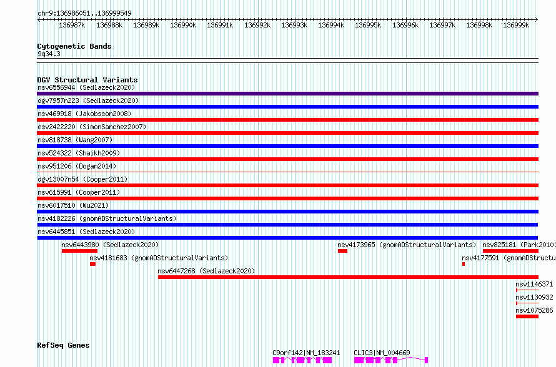Click the thin red nsv951206 variant line
Viewport: 556px width, 367px height.
click(287, 172)
